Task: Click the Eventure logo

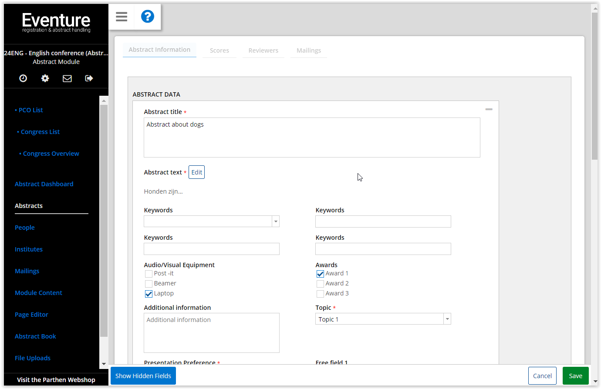Action: pos(56,22)
